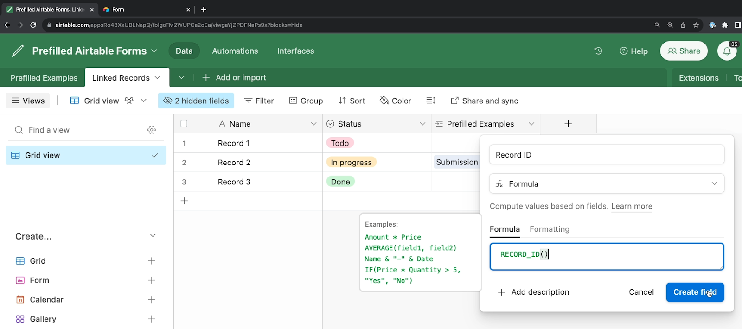Add a new Gallery view
742x329 pixels.
point(152,319)
